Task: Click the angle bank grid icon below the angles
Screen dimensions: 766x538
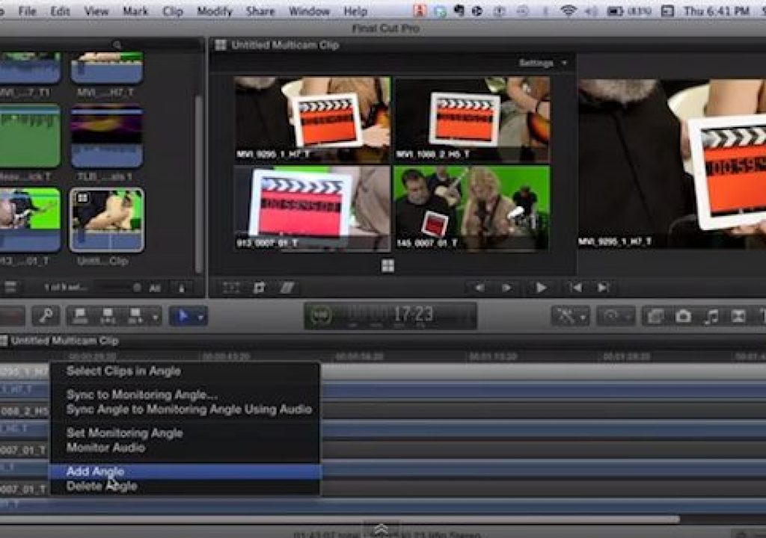Action: point(387,265)
